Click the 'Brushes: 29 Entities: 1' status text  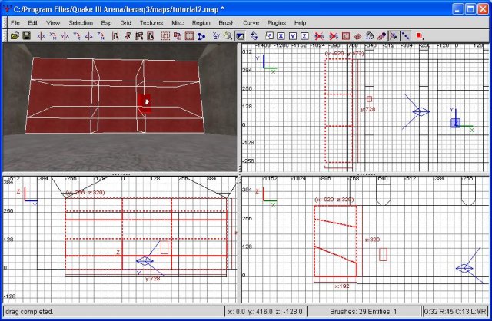pyautogui.click(x=364, y=312)
